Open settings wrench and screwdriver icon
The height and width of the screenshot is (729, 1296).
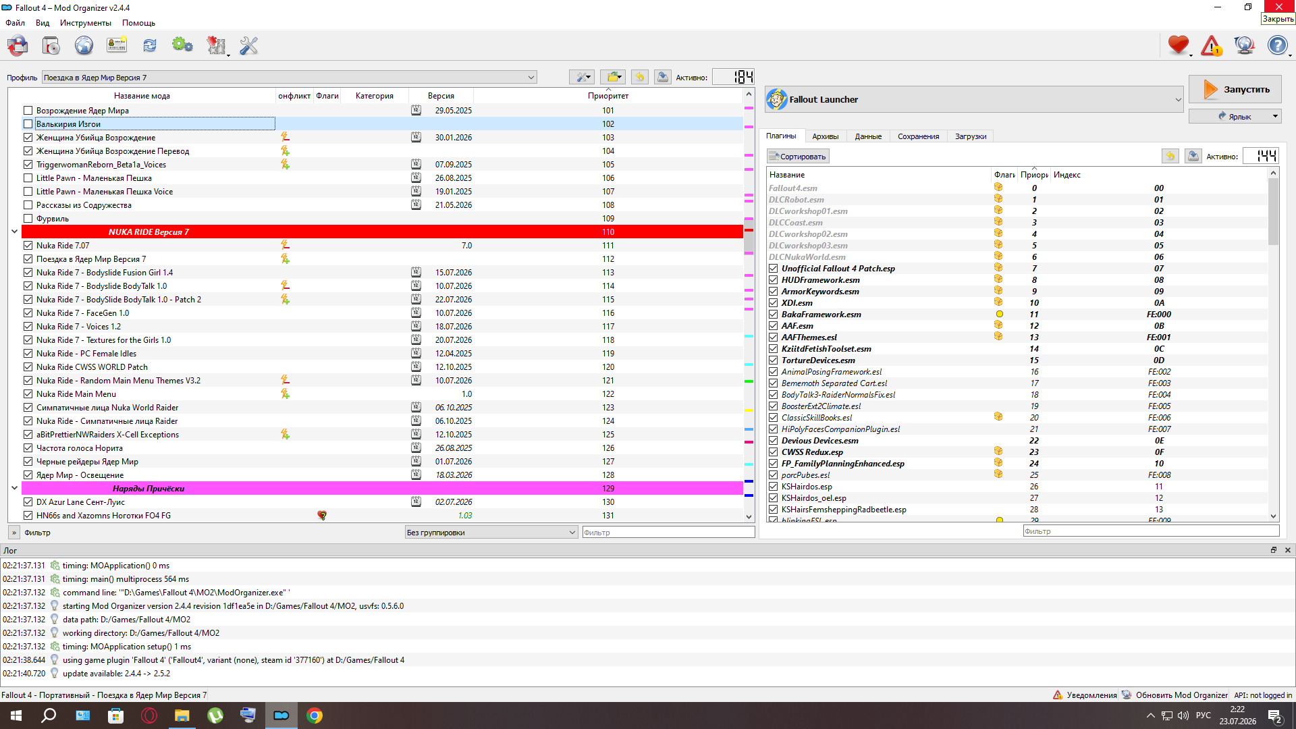click(x=249, y=46)
